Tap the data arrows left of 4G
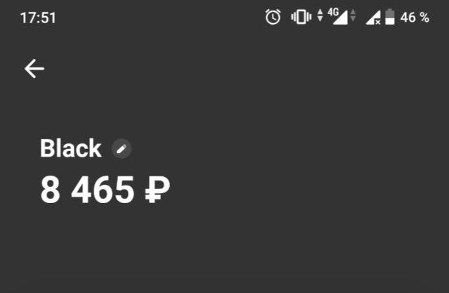The image size is (449, 293). coord(320,15)
